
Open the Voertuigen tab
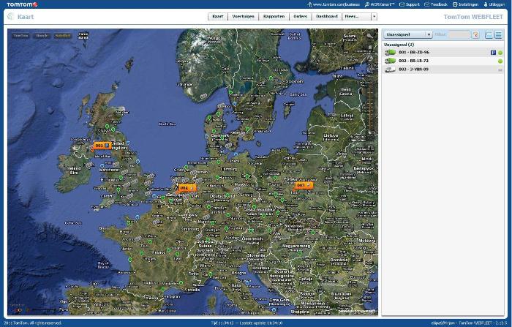(244, 16)
